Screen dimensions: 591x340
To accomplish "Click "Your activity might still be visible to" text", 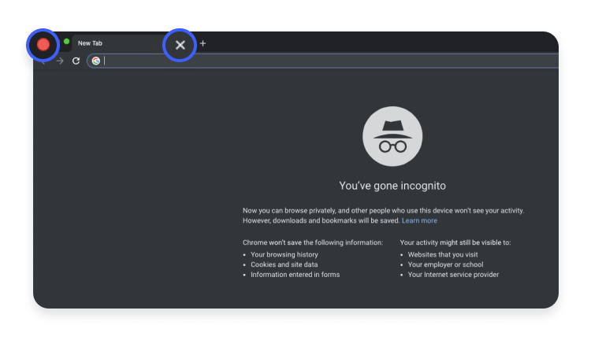I will [x=455, y=242].
